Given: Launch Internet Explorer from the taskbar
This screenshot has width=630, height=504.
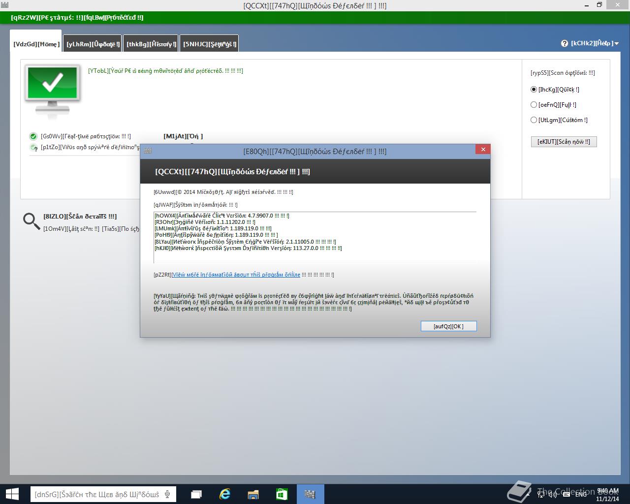Looking at the screenshot, I should tap(225, 494).
